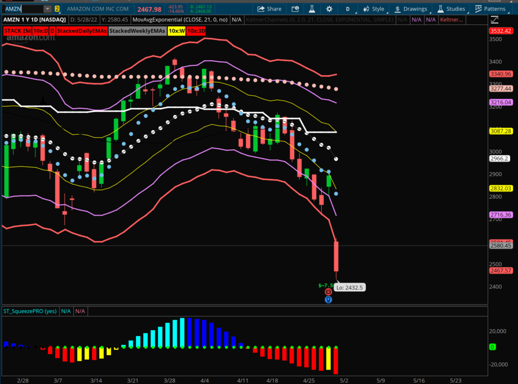Open the Style dropdown menu
This screenshot has width=518, height=384.
tap(374, 9)
